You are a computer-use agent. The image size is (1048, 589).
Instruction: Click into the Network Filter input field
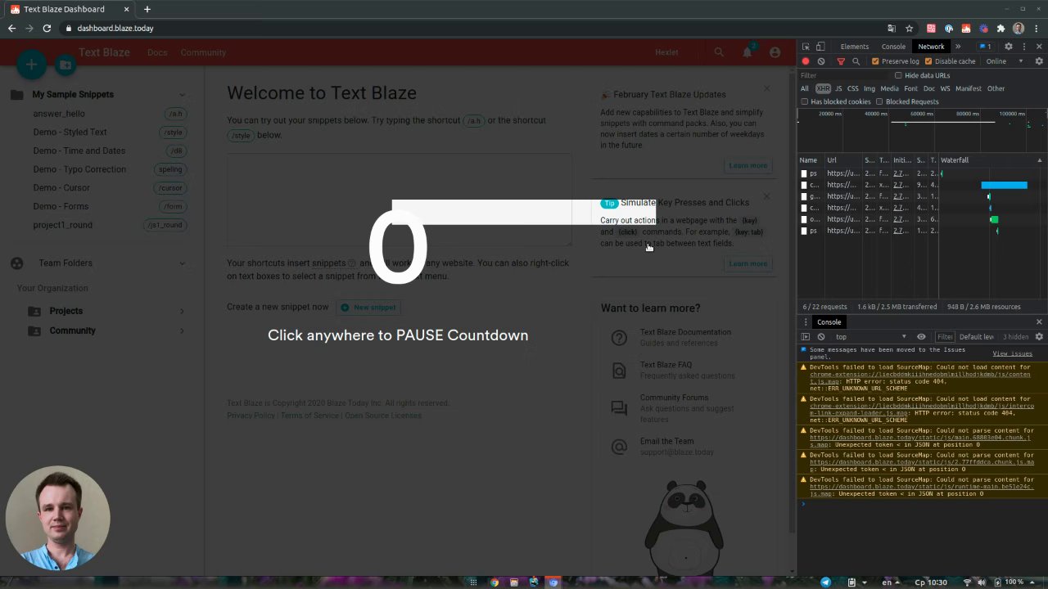point(843,75)
